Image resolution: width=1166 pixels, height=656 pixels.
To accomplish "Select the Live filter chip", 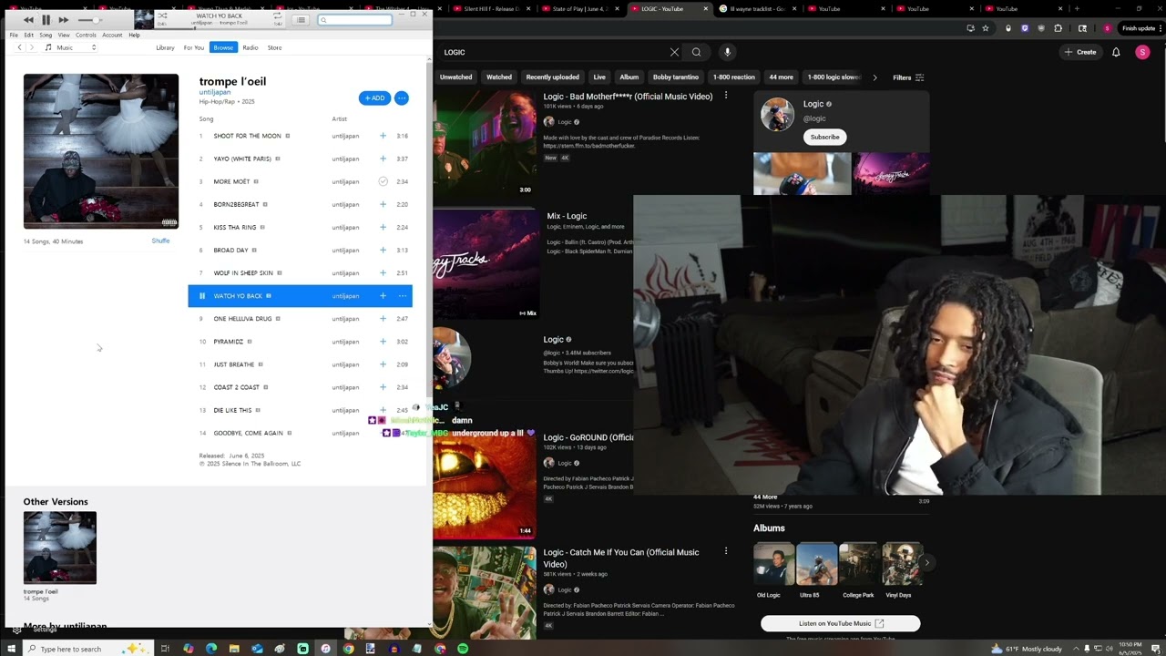I will coord(599,77).
